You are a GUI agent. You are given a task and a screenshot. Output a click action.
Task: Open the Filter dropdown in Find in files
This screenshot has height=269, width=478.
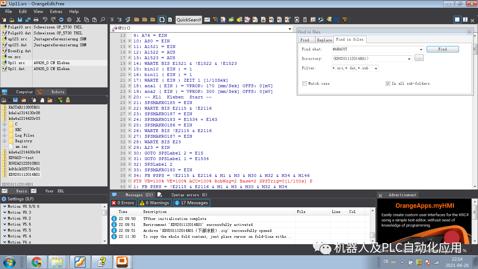point(377,68)
